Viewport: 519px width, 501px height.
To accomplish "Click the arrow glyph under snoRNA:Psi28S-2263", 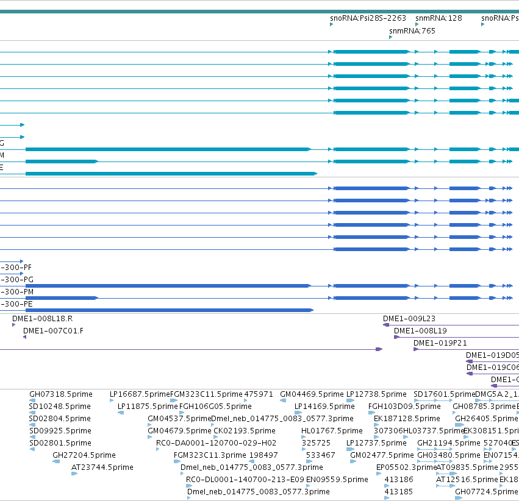I will pyautogui.click(x=331, y=24).
